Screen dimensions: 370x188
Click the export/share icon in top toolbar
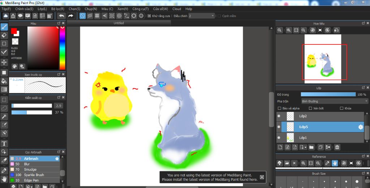pos(13,16)
